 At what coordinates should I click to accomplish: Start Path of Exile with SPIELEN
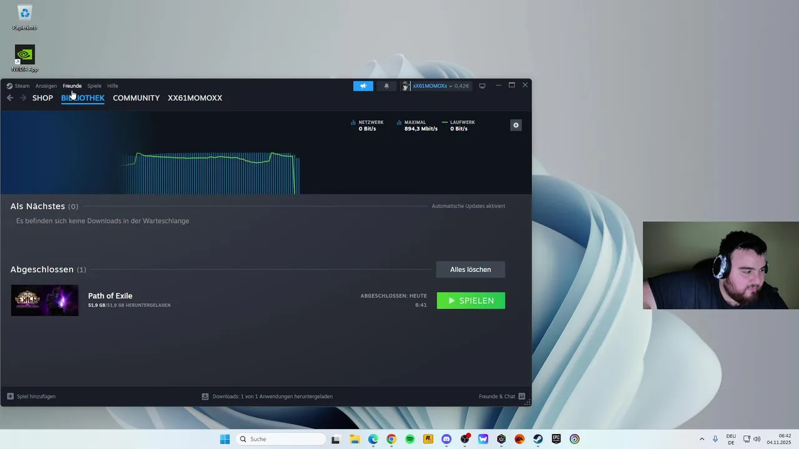(x=471, y=301)
